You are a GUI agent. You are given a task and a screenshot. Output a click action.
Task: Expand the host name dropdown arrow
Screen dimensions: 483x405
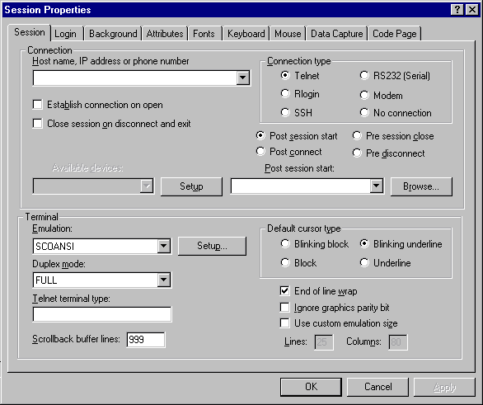pyautogui.click(x=242, y=78)
